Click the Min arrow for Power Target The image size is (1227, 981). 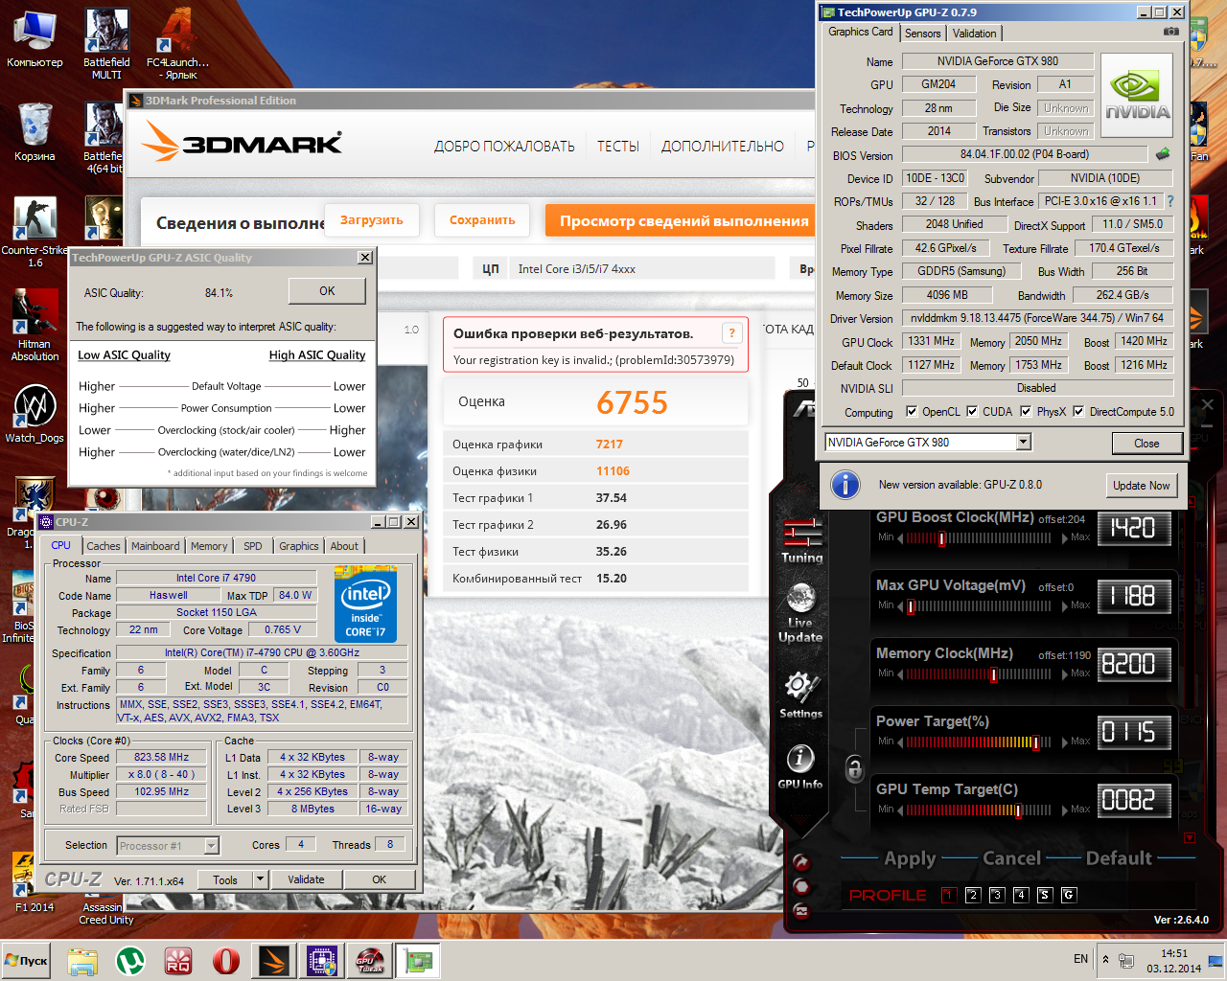point(900,742)
